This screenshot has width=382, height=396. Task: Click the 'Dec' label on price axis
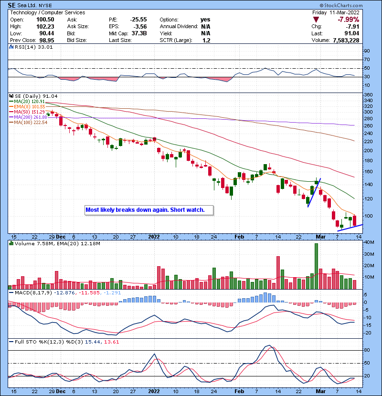(x=61, y=237)
